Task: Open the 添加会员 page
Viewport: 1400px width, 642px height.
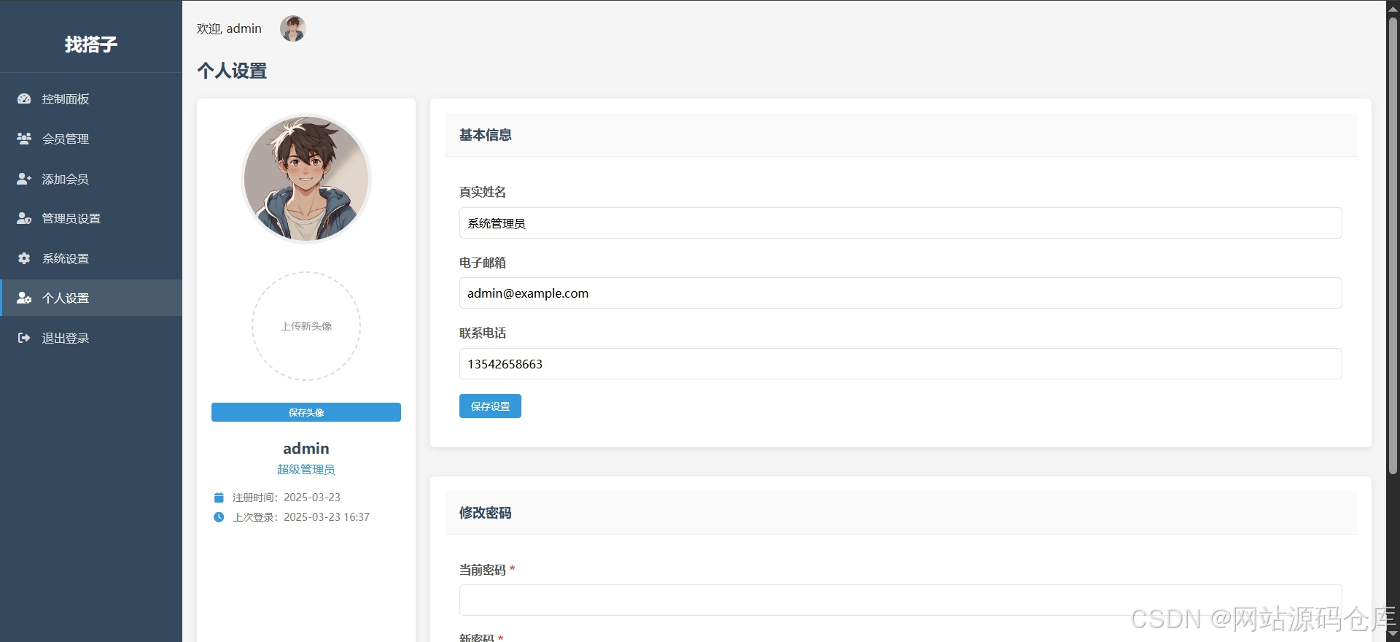Action: pyautogui.click(x=91, y=179)
